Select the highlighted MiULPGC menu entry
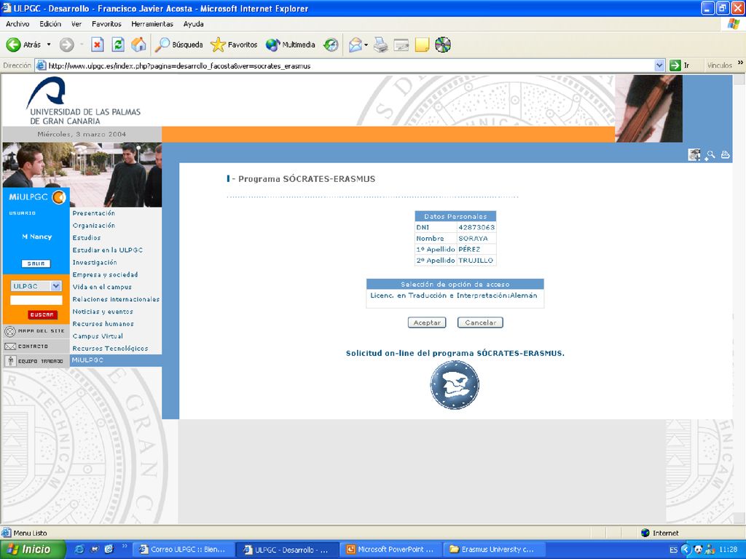This screenshot has height=559, width=746. point(116,360)
